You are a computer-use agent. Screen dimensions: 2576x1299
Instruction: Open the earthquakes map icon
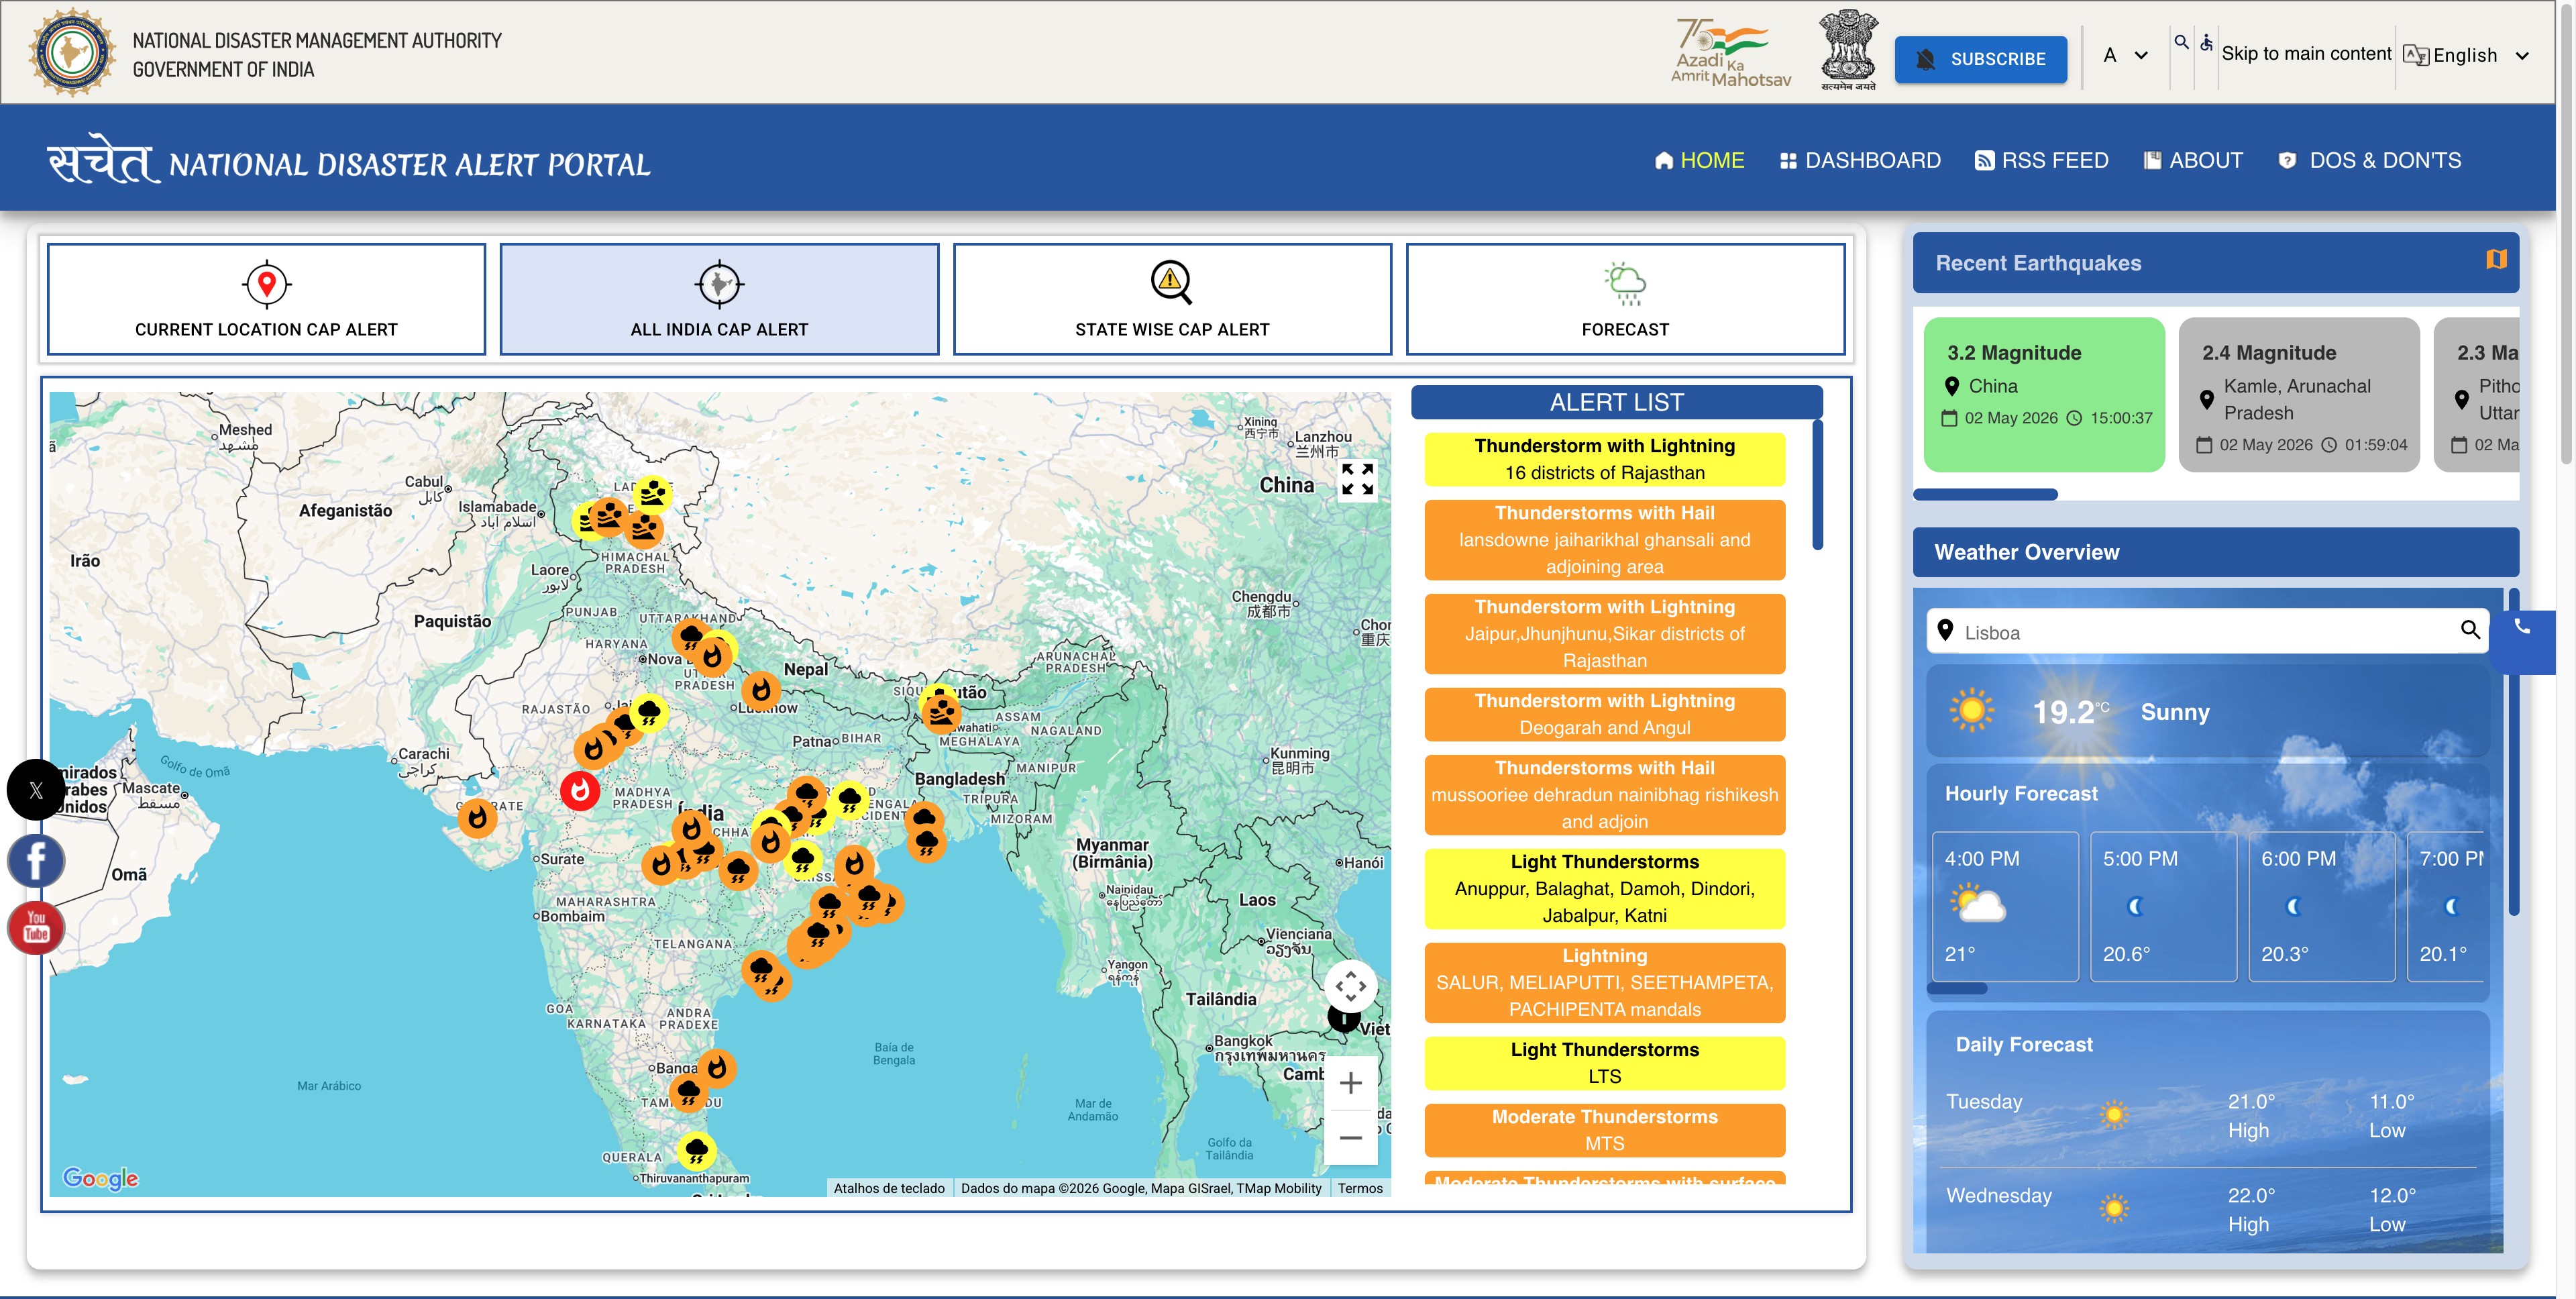pyautogui.click(x=2496, y=260)
